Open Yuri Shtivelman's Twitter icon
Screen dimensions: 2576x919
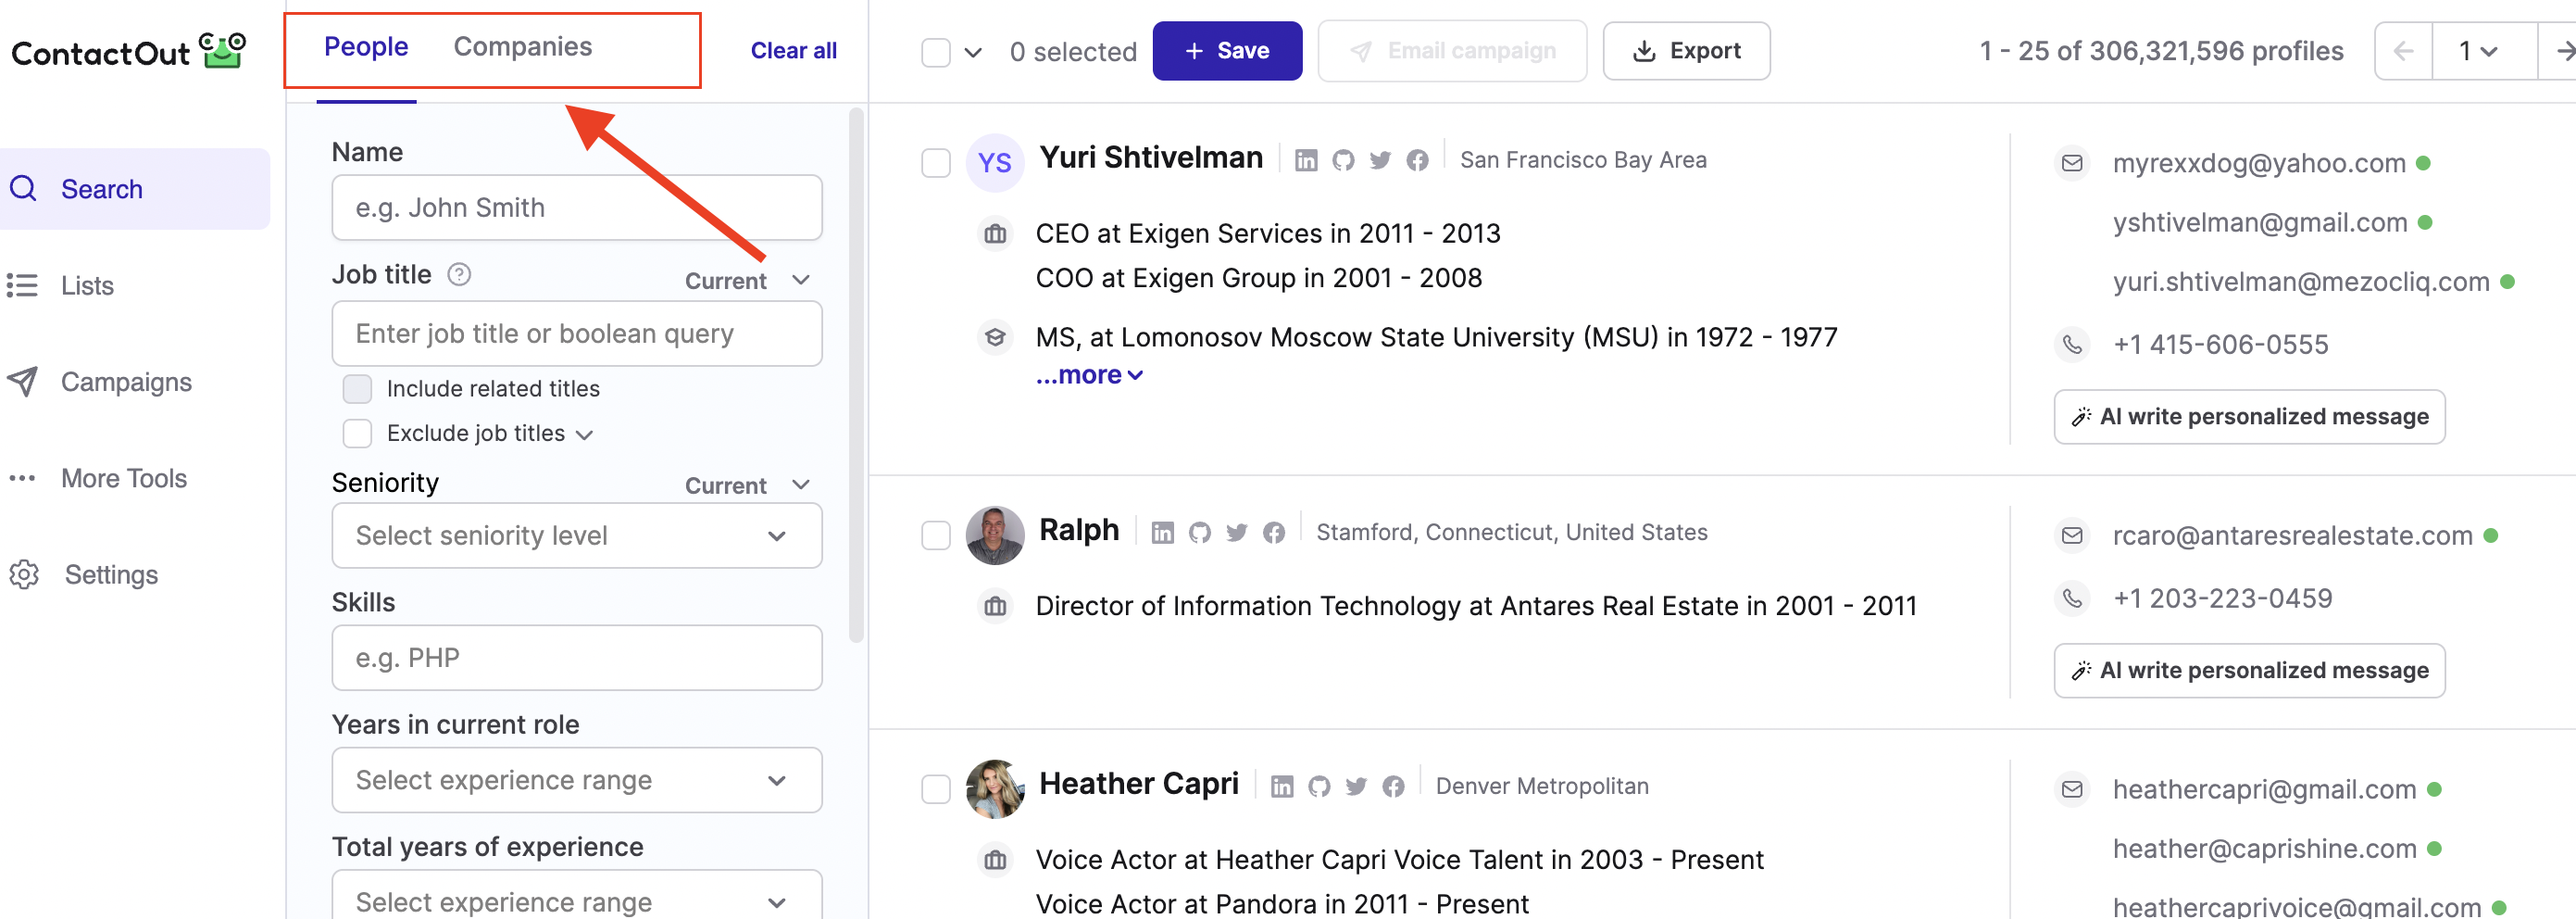[x=1380, y=160]
